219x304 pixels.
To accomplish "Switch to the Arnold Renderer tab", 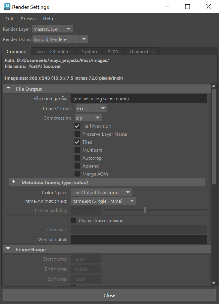I will (x=54, y=52).
